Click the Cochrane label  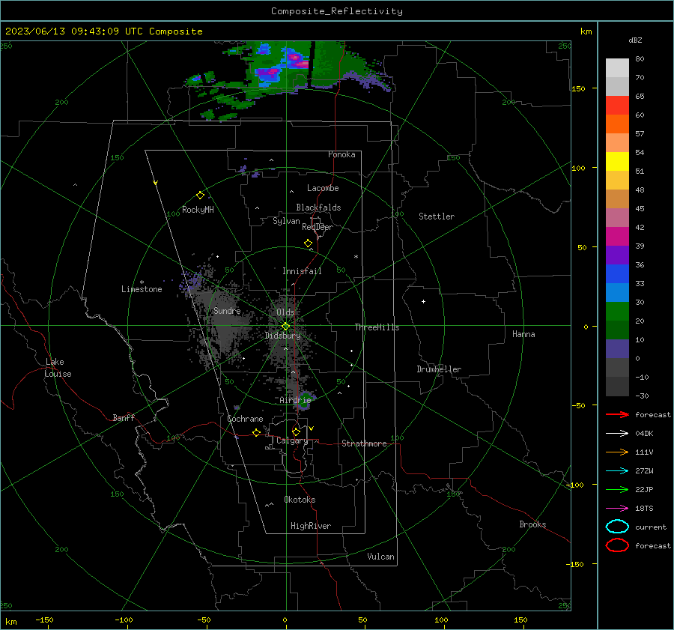[245, 419]
